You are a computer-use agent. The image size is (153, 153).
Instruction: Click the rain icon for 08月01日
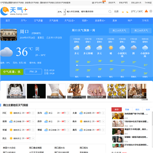tap(145, 48)
